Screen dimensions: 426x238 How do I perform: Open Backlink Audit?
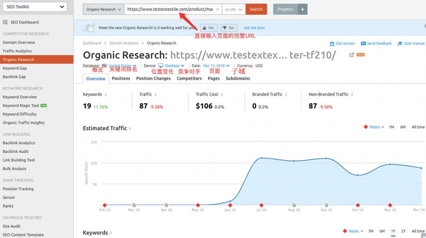15,152
